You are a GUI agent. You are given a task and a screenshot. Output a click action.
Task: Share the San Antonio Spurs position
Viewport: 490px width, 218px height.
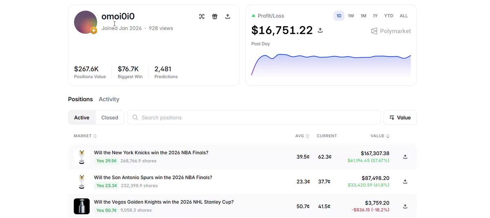coord(405,182)
